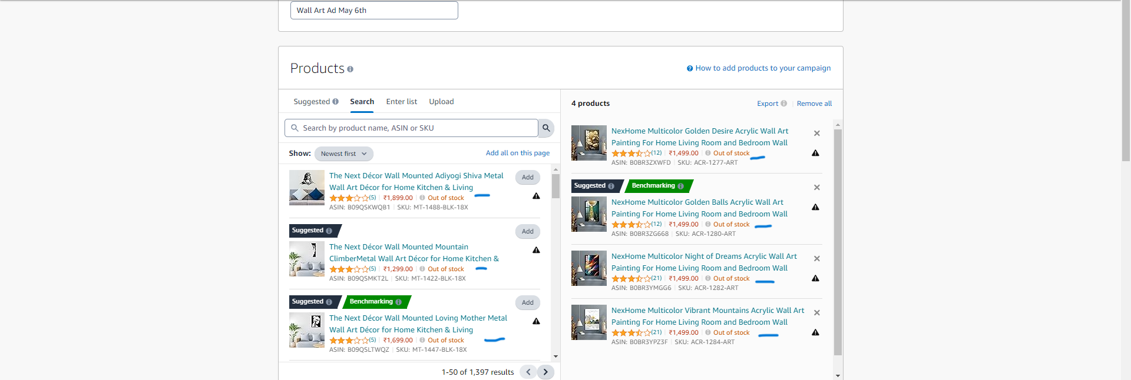Image resolution: width=1131 pixels, height=380 pixels.
Task: Click the search magnifier button
Action: pos(546,128)
